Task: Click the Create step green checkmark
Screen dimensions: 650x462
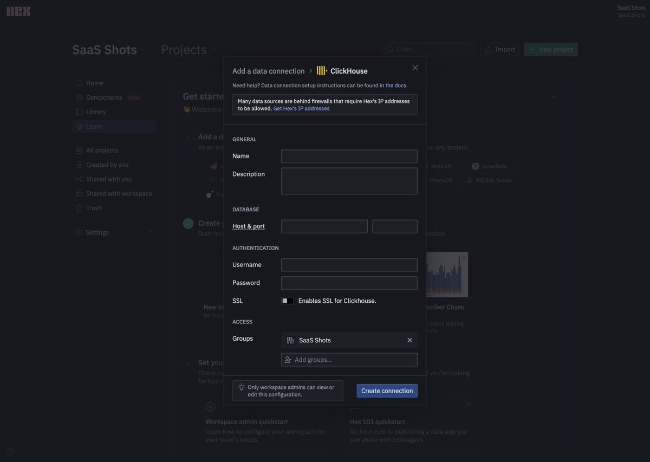Action: [188, 223]
